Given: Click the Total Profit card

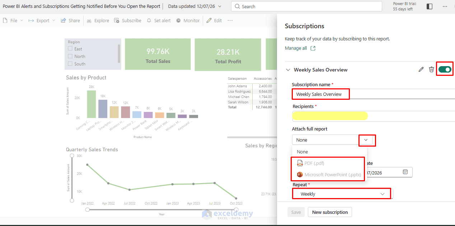Looking at the screenshot, I should (228, 54).
